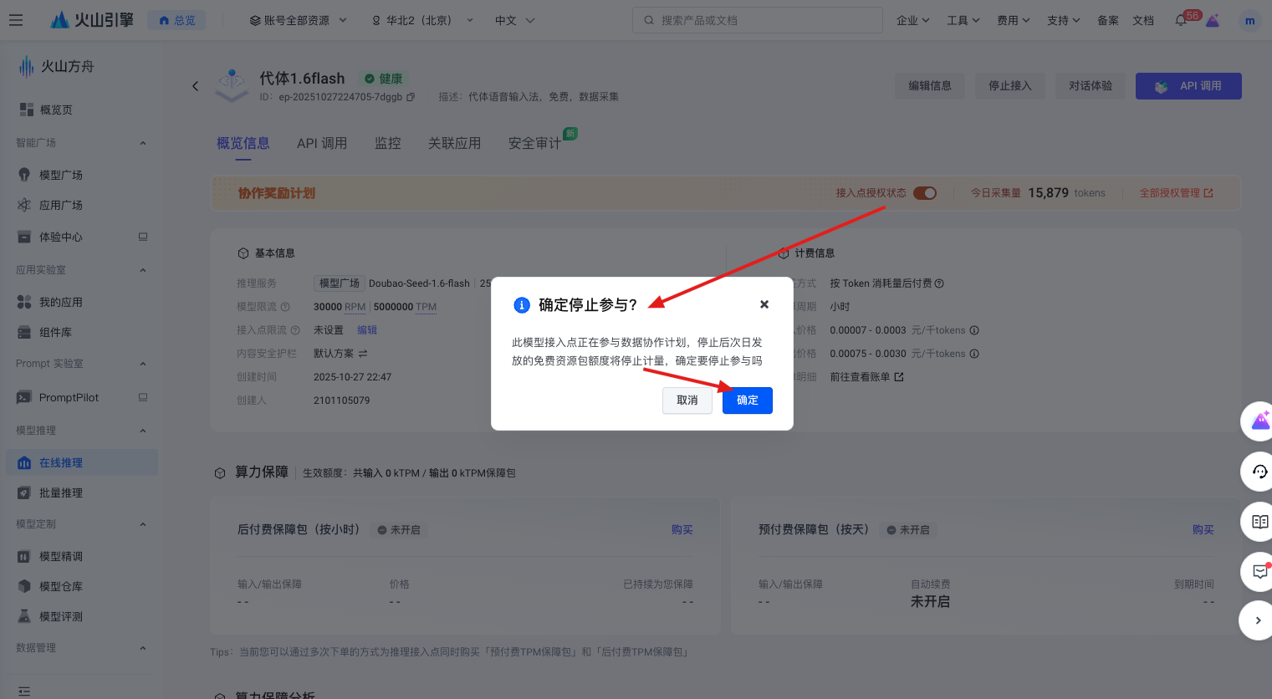Click the 停止接入 button
This screenshot has height=699, width=1272.
[x=1010, y=86]
